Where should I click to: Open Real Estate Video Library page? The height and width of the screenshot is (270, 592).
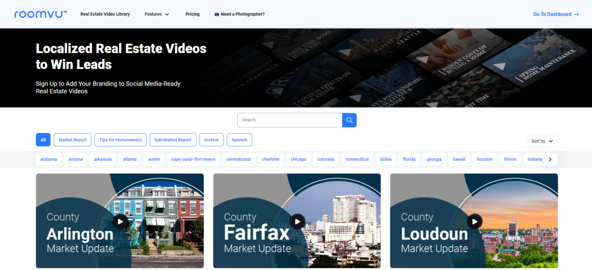click(x=105, y=14)
